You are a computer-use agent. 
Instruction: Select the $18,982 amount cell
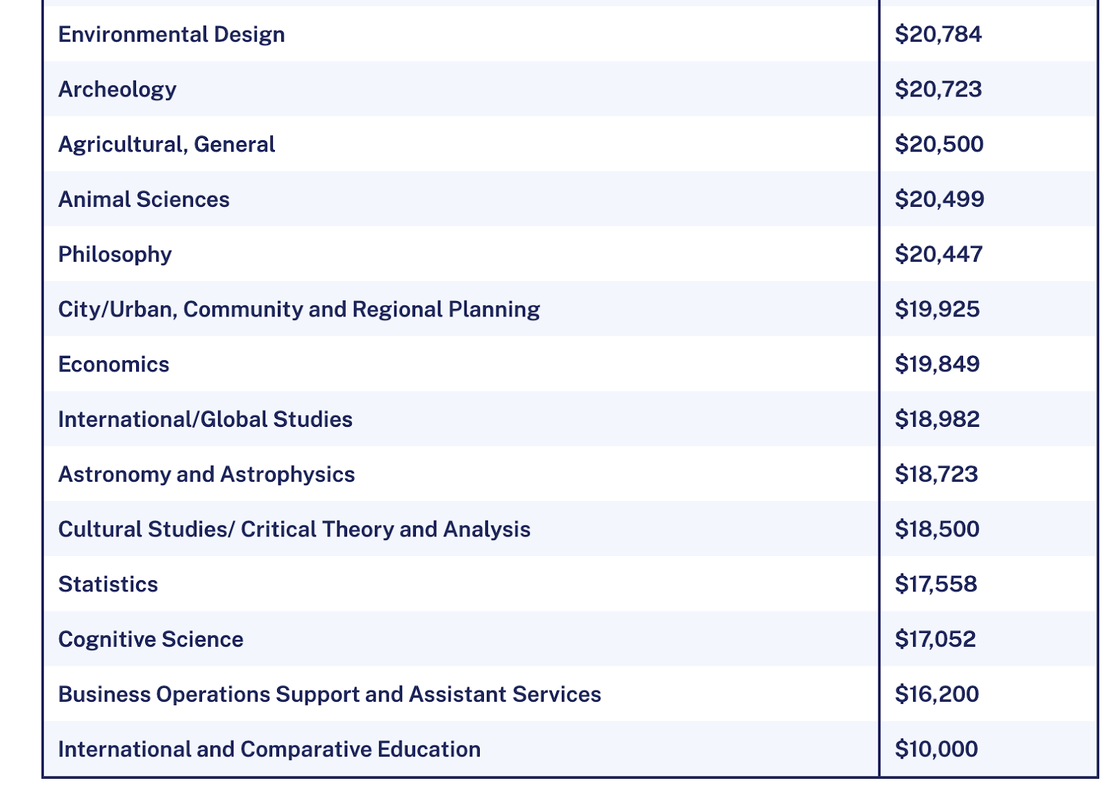(x=937, y=419)
